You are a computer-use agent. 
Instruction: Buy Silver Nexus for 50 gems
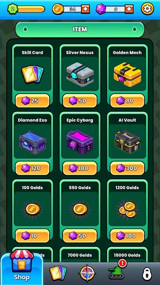tap(80, 101)
